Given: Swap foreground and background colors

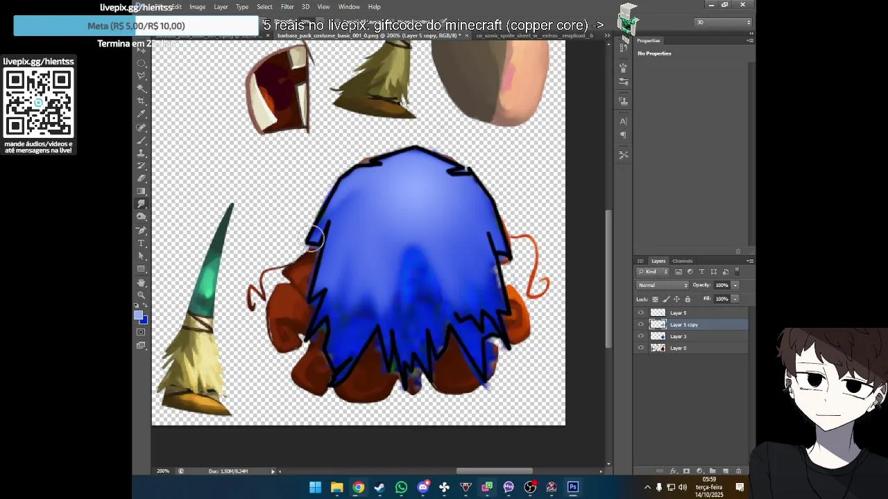Looking at the screenshot, I should coord(144,306).
